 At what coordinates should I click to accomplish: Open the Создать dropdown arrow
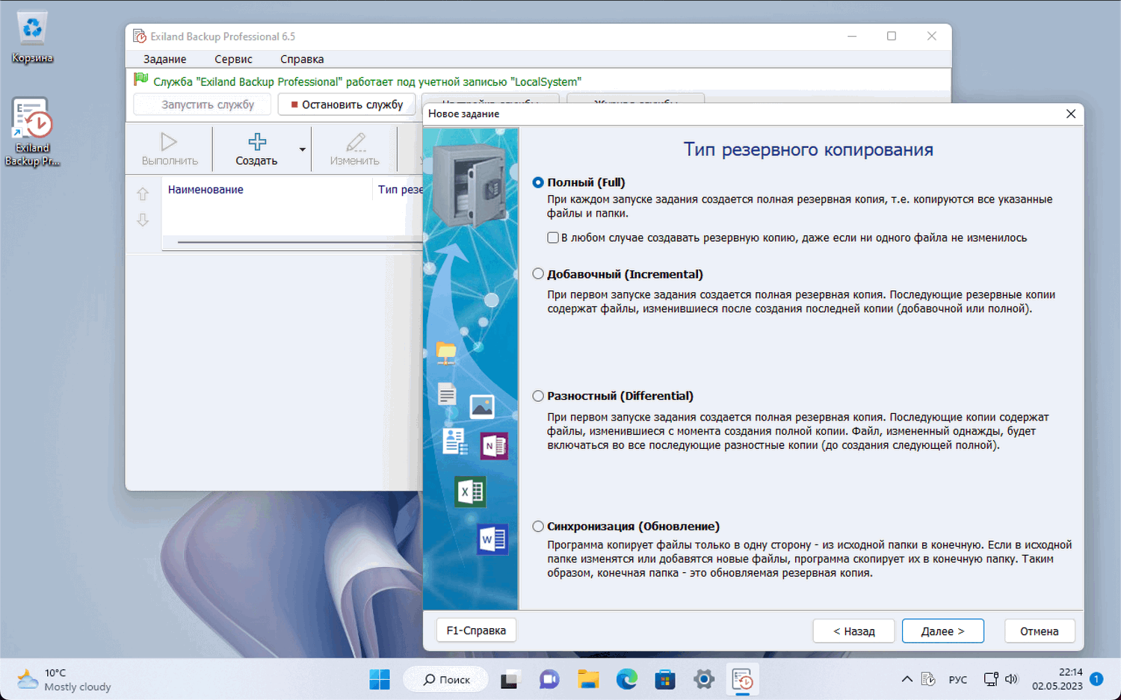tap(302, 149)
